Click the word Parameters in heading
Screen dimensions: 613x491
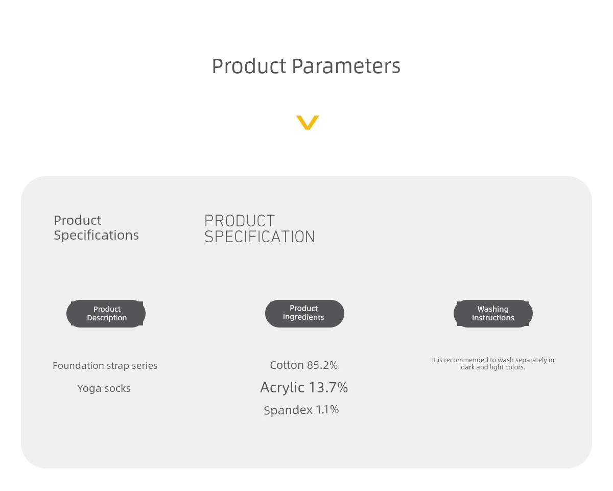tap(346, 66)
